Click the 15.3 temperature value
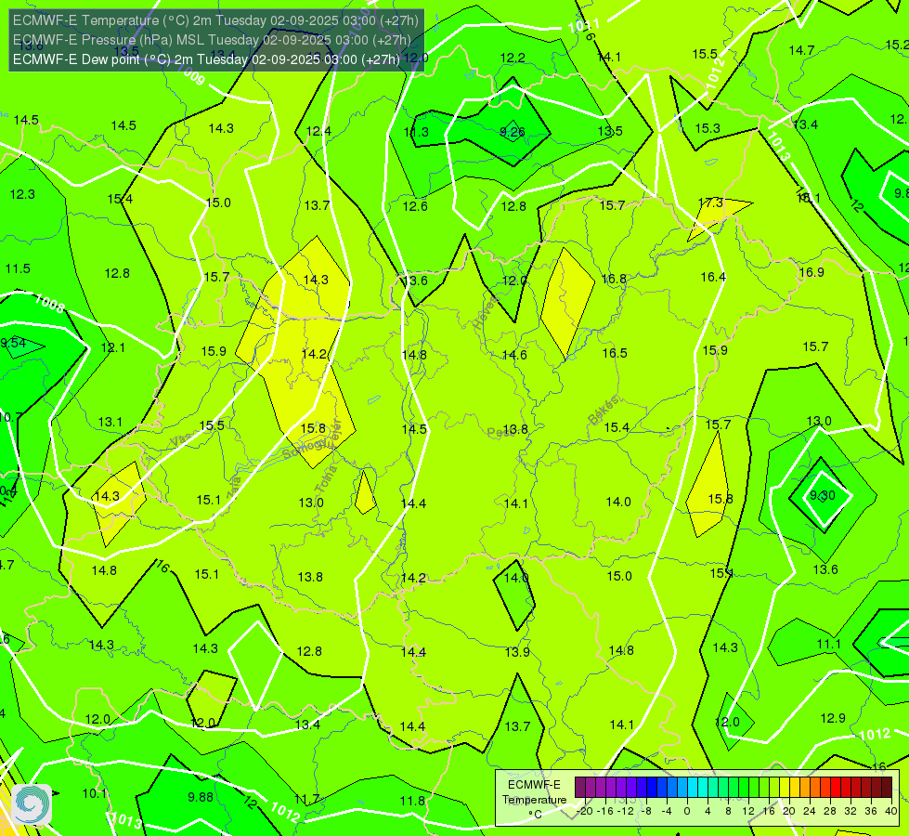 (x=708, y=129)
